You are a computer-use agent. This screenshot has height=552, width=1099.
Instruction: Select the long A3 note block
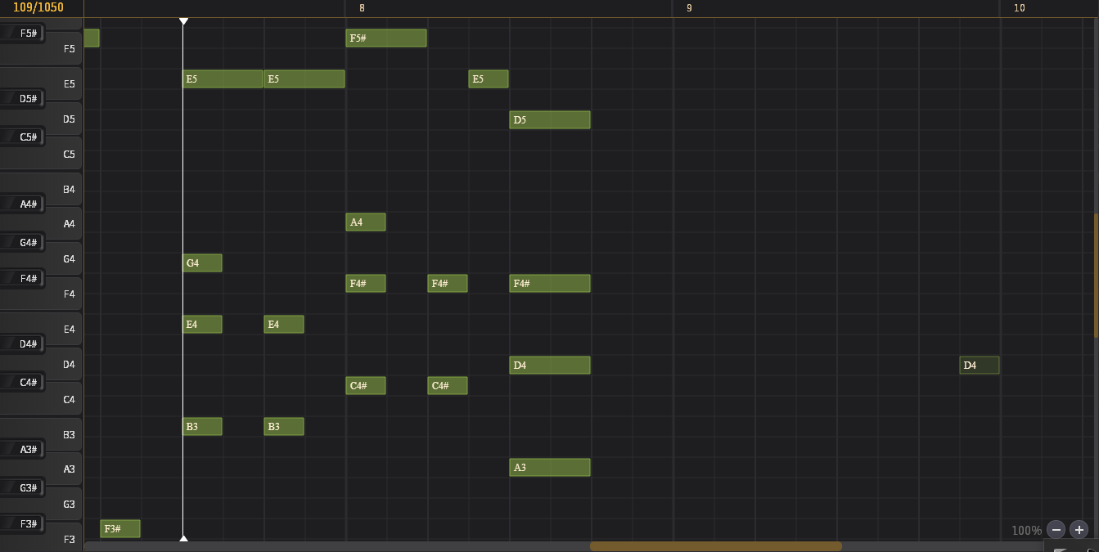pos(549,468)
